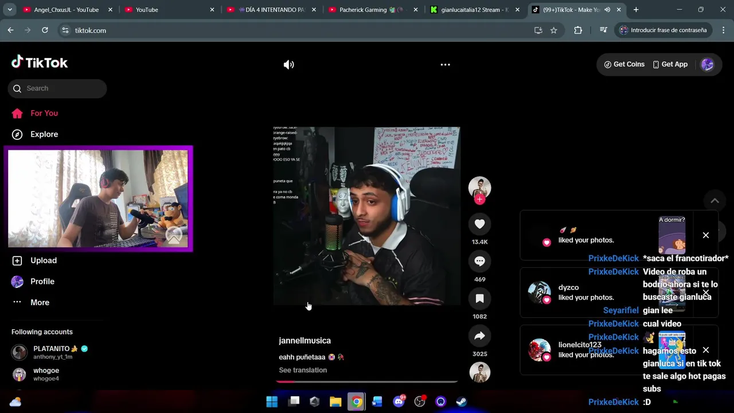
Task: Focus the TikTok Search field
Action: [x=57, y=88]
